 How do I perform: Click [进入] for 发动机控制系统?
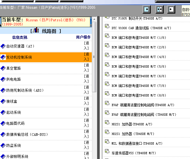[86, 57]
